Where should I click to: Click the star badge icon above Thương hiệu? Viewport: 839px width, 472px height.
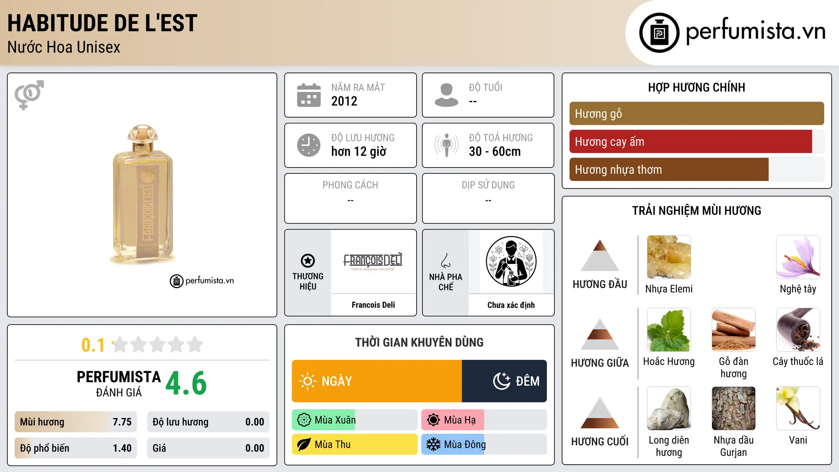click(x=308, y=261)
